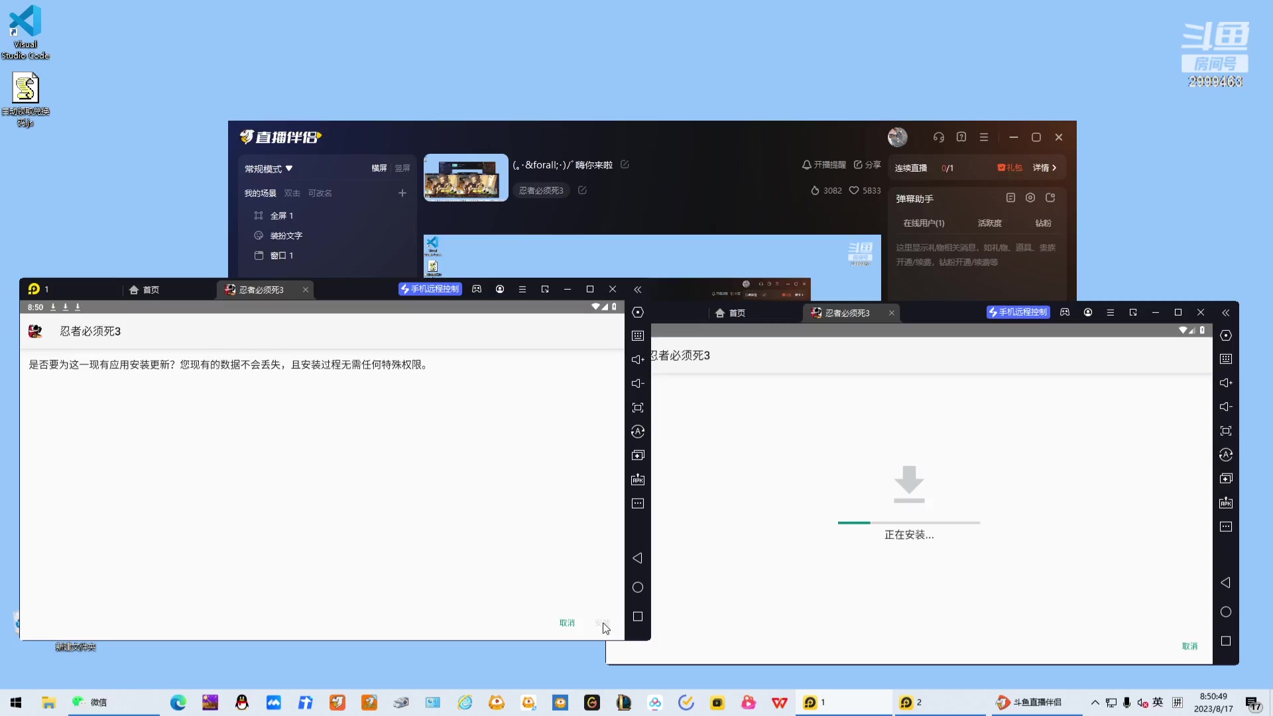Click 弹幕助手 pop-out icon
This screenshot has width=1273, height=716.
(x=1050, y=198)
